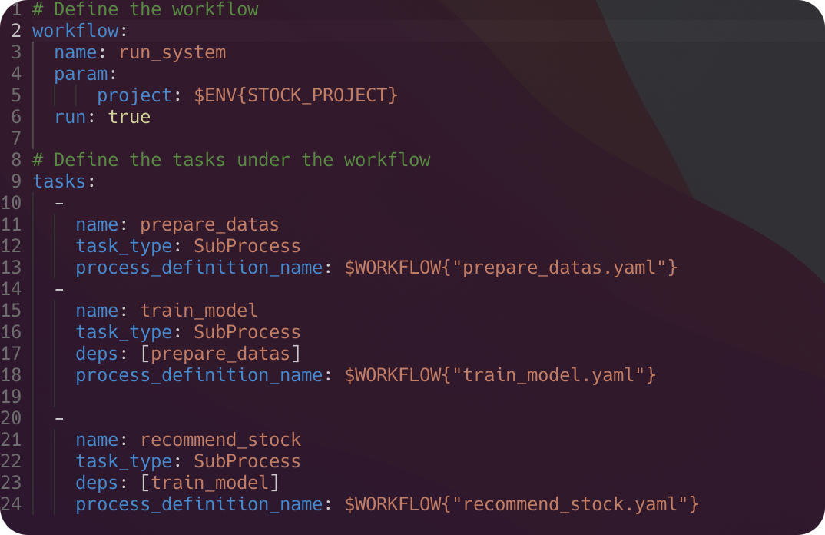
Task: Click the 'train_model' name value on line 15
Action: 198,311
